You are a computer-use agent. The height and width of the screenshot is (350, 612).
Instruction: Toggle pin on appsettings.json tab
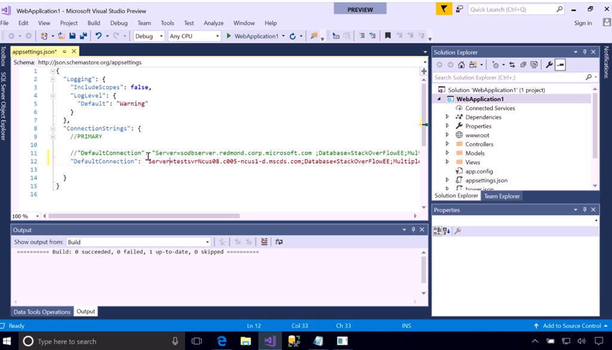65,52
